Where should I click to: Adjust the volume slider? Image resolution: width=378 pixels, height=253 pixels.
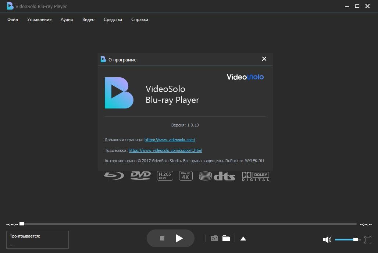click(348, 239)
